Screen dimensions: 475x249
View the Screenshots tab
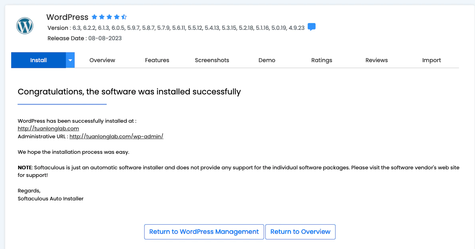[x=212, y=60]
